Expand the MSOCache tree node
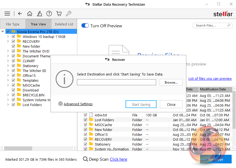This screenshot has width=236, height=168. [8, 85]
